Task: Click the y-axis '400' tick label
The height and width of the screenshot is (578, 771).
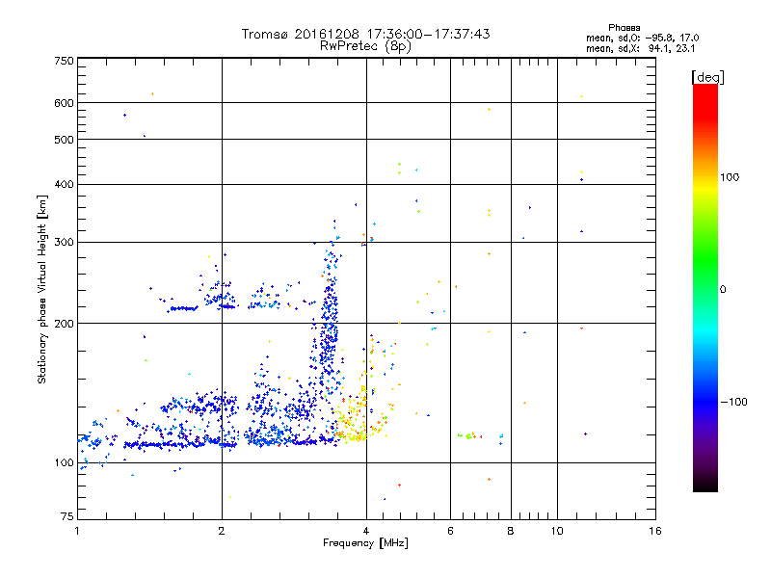Action: 64,184
